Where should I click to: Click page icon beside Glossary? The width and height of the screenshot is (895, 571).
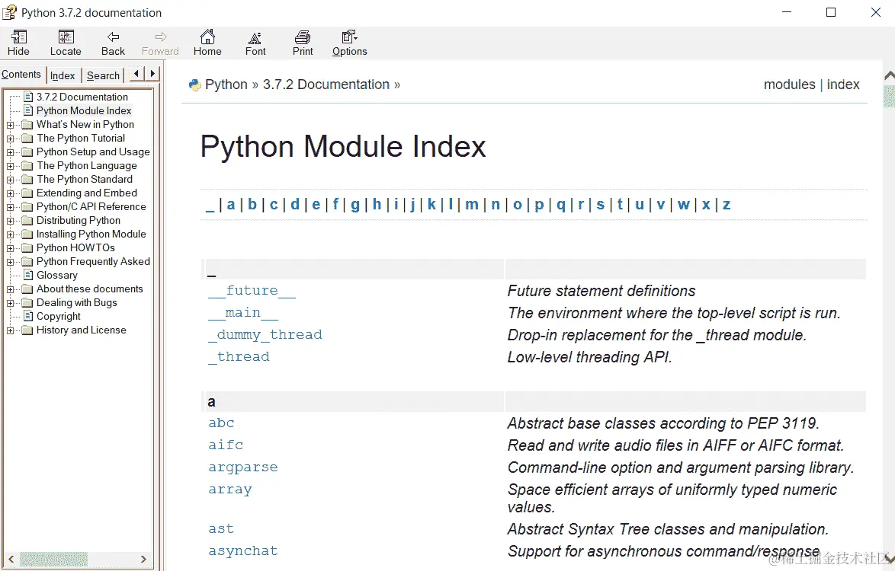[x=28, y=275]
